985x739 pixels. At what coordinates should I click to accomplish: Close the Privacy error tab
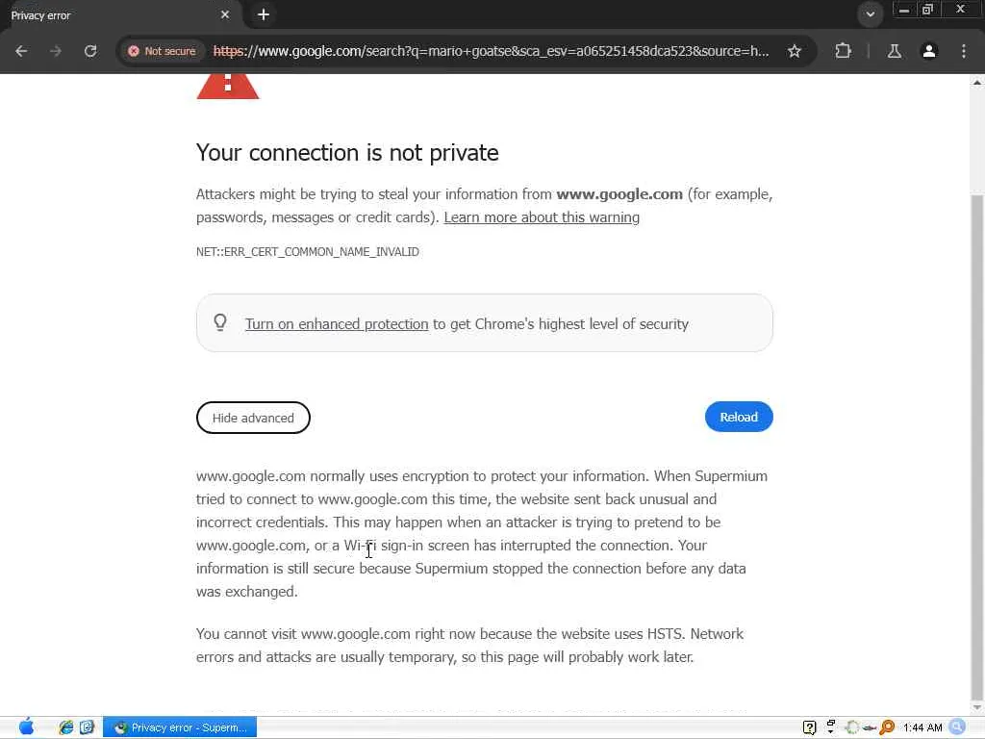[225, 15]
